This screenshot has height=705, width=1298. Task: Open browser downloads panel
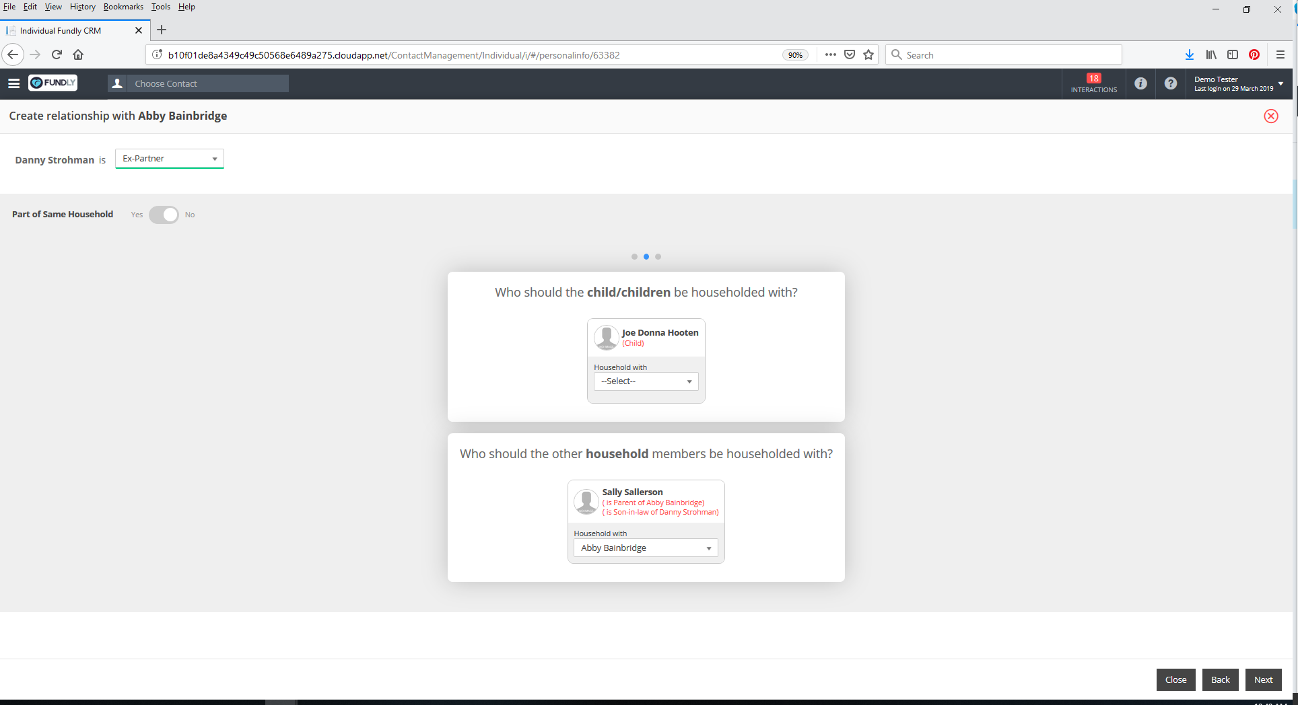pyautogui.click(x=1190, y=54)
